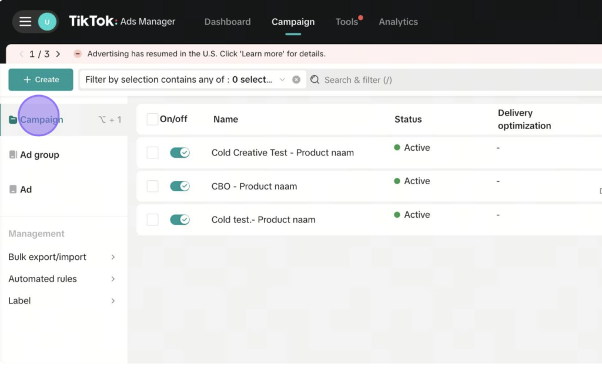Image resolution: width=602 pixels, height=372 pixels.
Task: Click the TikTok Ads Manager logo
Action: point(122,21)
